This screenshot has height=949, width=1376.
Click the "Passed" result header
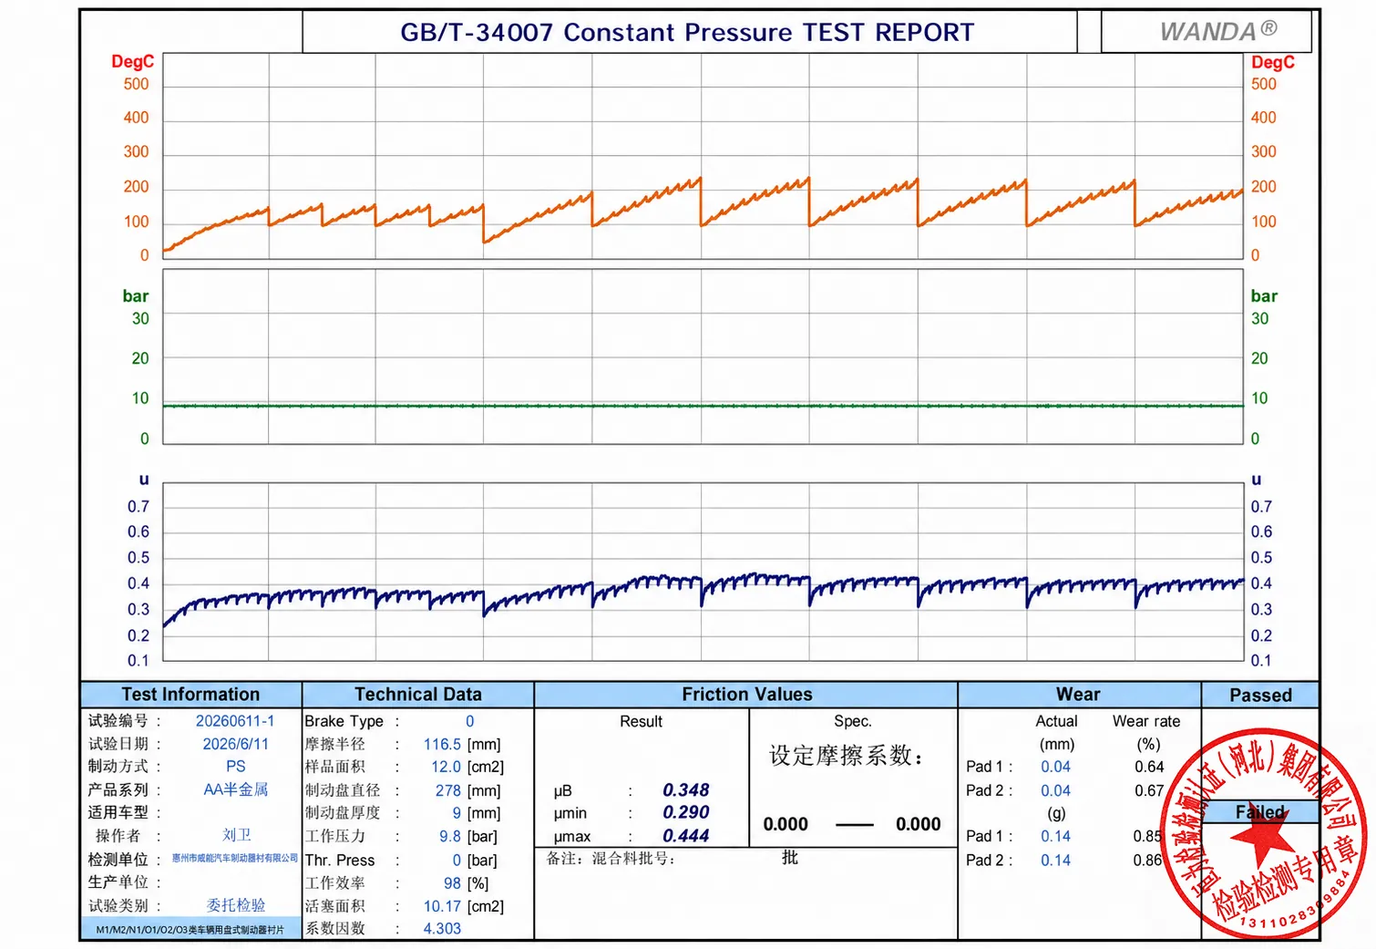(x=1261, y=696)
